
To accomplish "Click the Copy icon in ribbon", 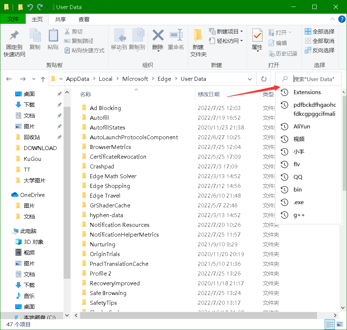I will pos(35,35).
